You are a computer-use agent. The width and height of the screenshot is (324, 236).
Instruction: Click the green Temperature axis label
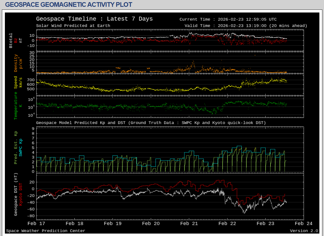tap(16, 106)
